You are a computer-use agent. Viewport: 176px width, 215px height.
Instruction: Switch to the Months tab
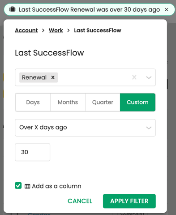pyautogui.click(x=68, y=102)
